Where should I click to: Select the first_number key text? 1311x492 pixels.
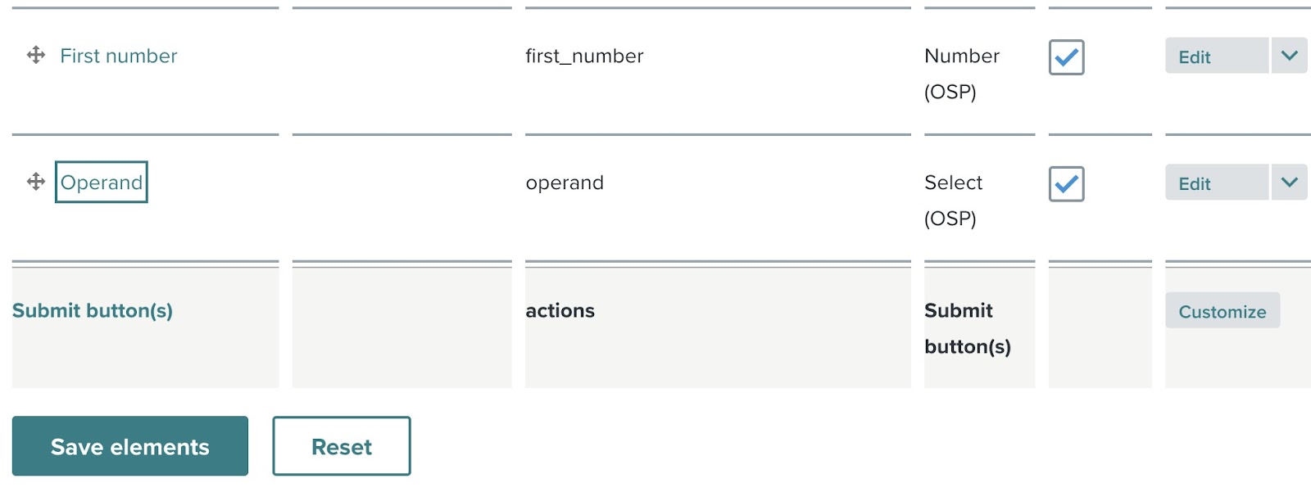(x=584, y=56)
